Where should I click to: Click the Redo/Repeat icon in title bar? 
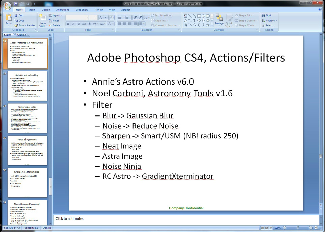(28, 4)
